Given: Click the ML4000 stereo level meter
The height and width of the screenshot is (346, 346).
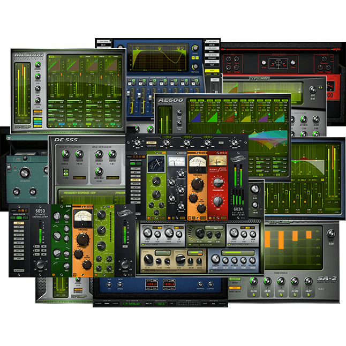Looking at the screenshot, I should coord(22,93).
